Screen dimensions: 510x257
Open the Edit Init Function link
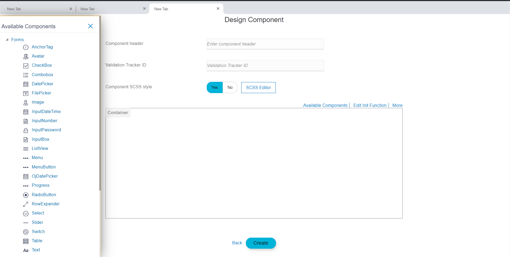370,105
